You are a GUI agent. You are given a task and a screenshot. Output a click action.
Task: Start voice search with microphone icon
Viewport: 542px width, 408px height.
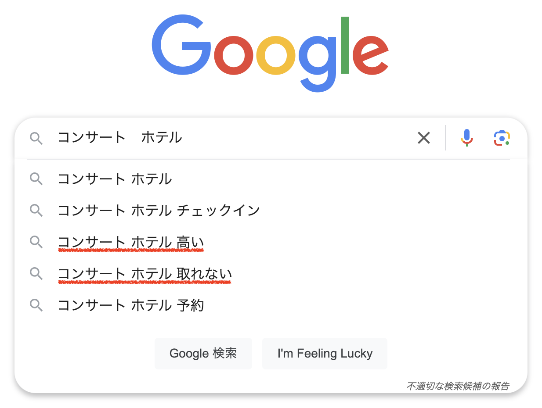click(466, 138)
